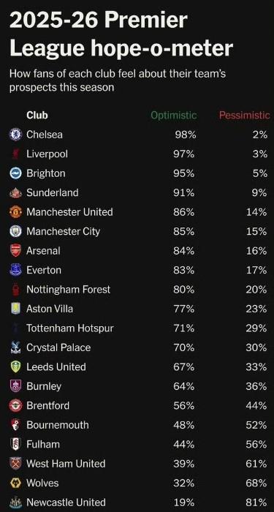Click the Liverpool club crest icon
This screenshot has width=274, height=512.
pos(15,154)
